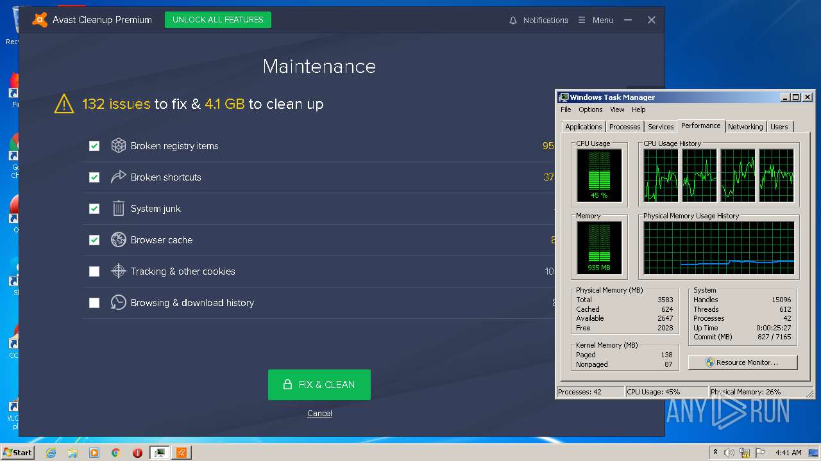Click the Tracking & other cookies crosshair icon

(118, 271)
